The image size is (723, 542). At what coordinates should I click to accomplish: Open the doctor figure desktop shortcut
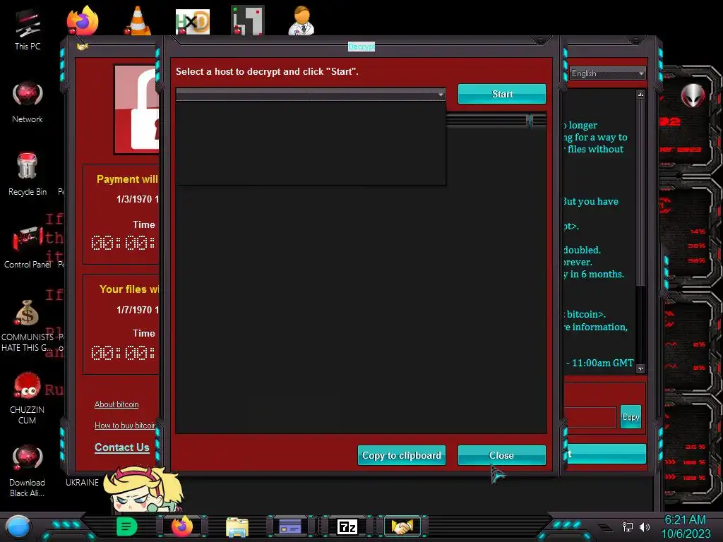pyautogui.click(x=301, y=20)
